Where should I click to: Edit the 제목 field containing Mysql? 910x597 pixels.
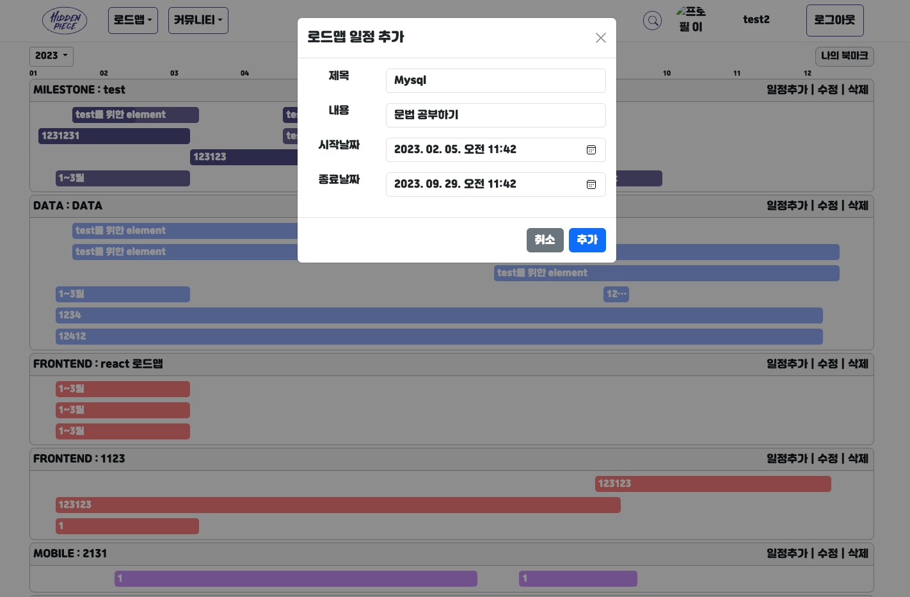(x=495, y=80)
